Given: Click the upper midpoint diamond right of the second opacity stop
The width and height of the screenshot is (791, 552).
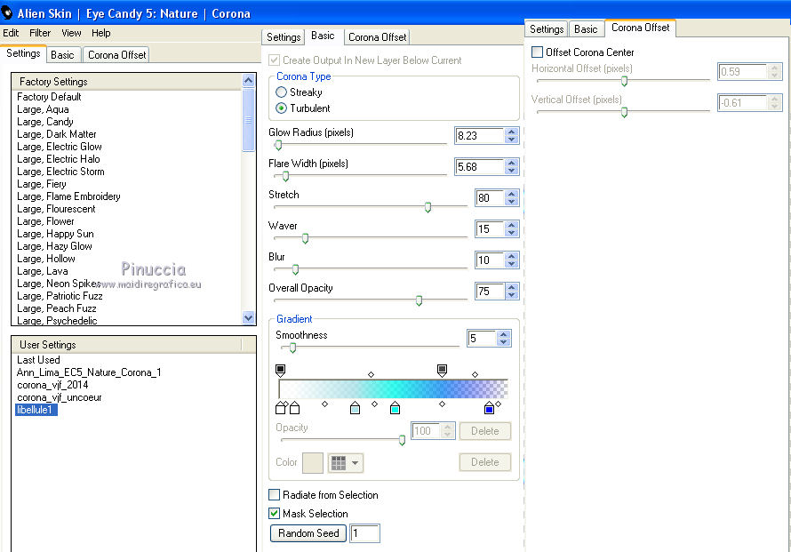Looking at the screenshot, I should coord(475,374).
